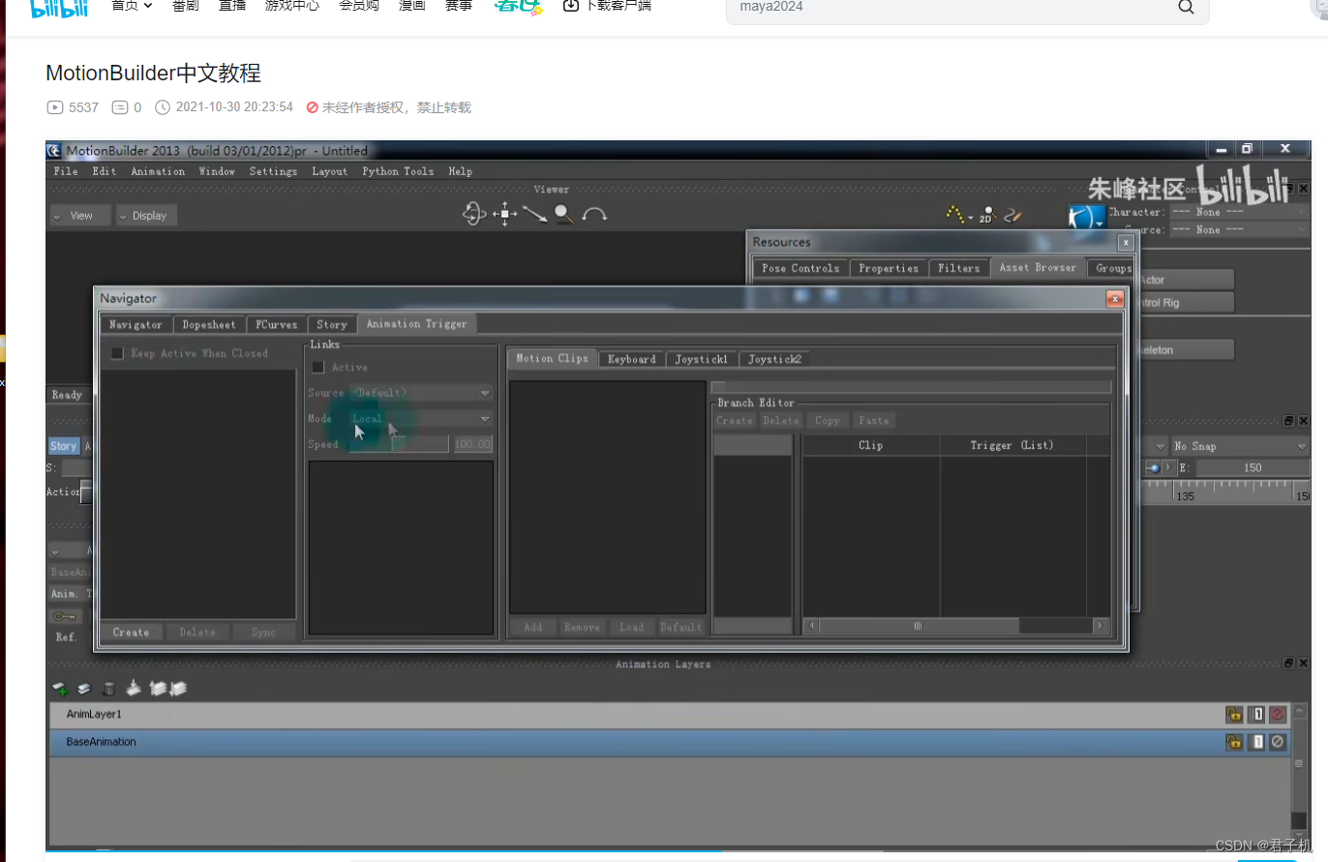Enable the Active checkbox in Links

pos(317,367)
